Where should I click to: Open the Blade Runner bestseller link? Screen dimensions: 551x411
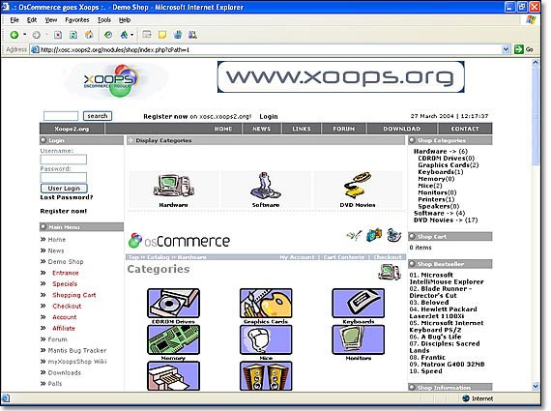(x=441, y=292)
